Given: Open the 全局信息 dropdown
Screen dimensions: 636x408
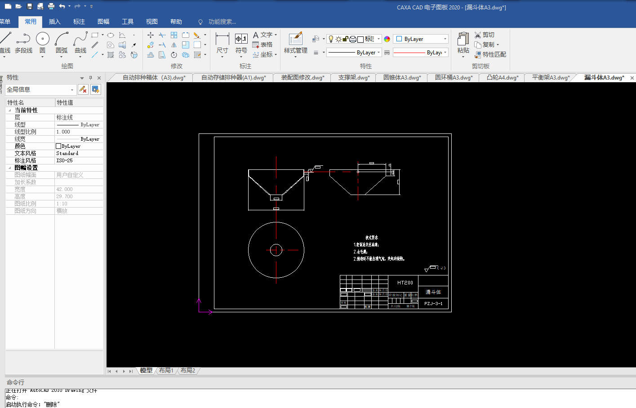Looking at the screenshot, I should click(x=72, y=90).
